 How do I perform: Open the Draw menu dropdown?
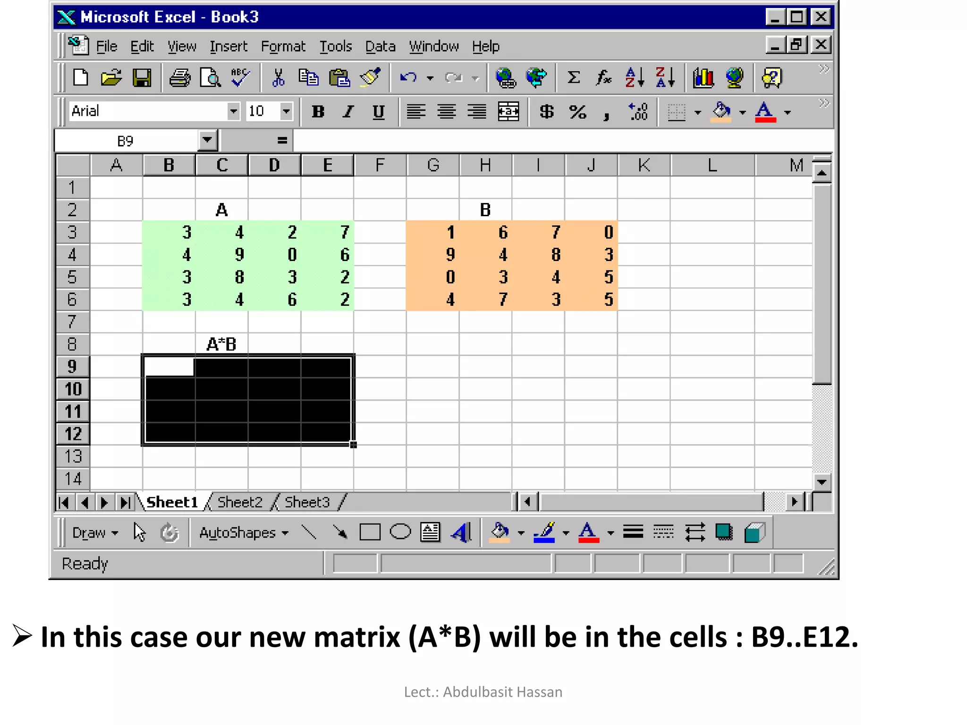point(94,532)
